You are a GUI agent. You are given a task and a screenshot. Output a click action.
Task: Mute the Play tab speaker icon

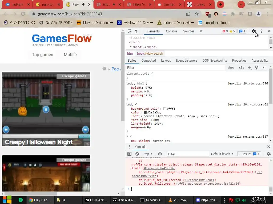[x=83, y=5]
